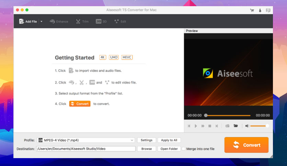Click the sparkle edit icon in step 2

point(107,82)
